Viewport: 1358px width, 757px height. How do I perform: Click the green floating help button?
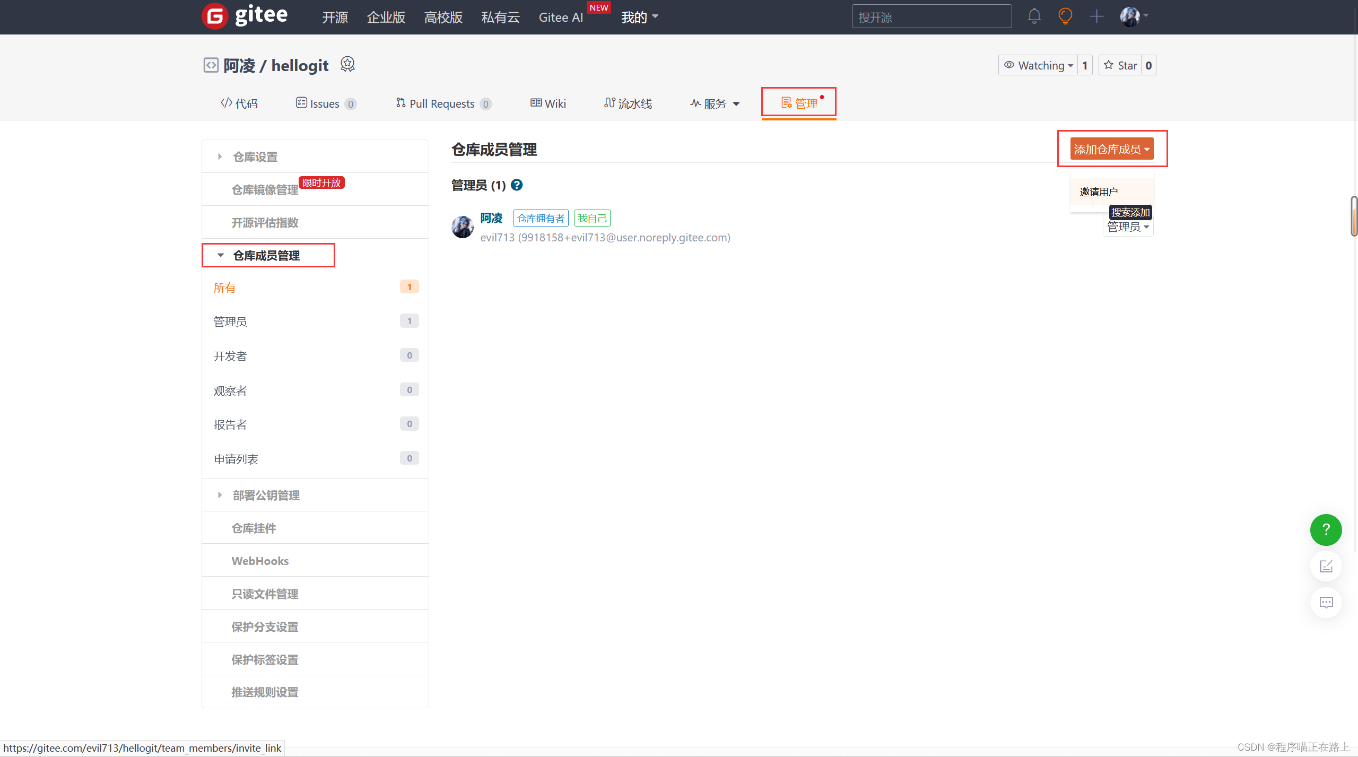tap(1326, 529)
